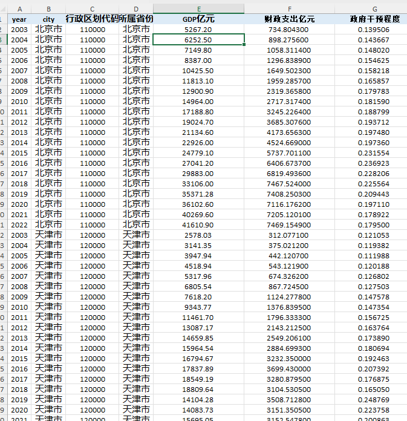This screenshot has width=407, height=421.
Task: Select GDP cell 14964.00
Action: 199,102
